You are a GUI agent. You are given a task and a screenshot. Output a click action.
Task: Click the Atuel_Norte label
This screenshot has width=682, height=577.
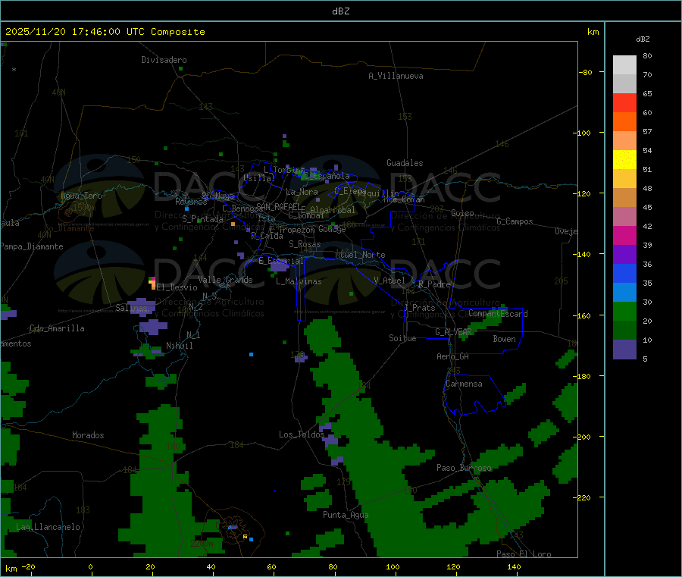pyautogui.click(x=360, y=255)
